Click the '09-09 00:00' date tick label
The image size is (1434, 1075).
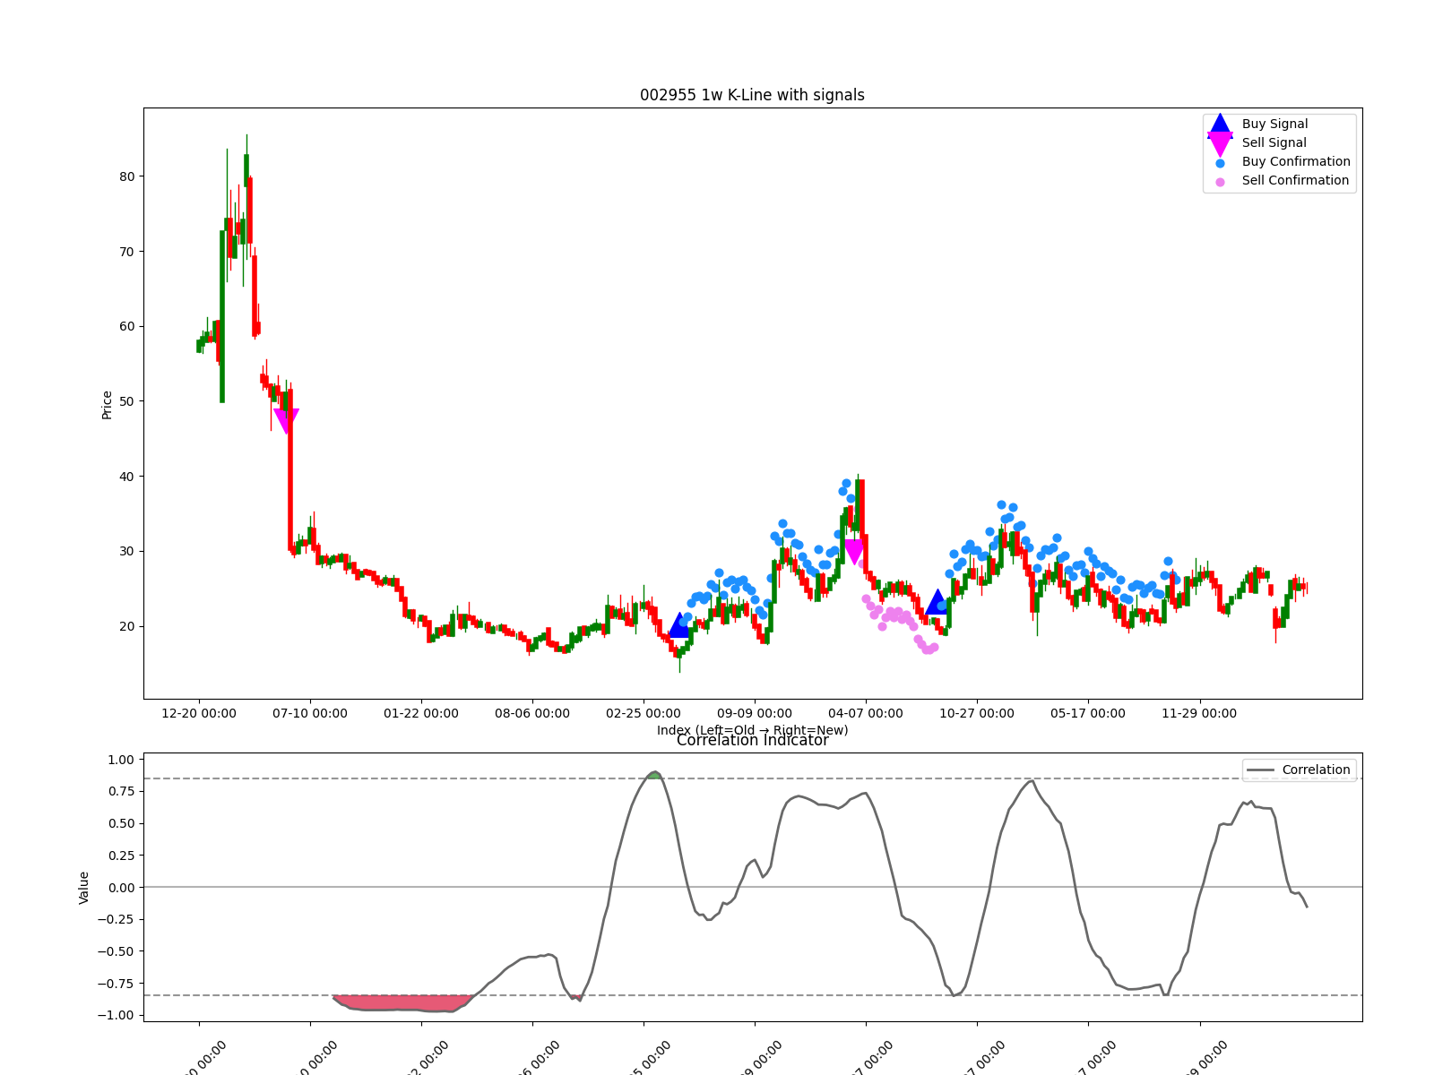pos(755,713)
